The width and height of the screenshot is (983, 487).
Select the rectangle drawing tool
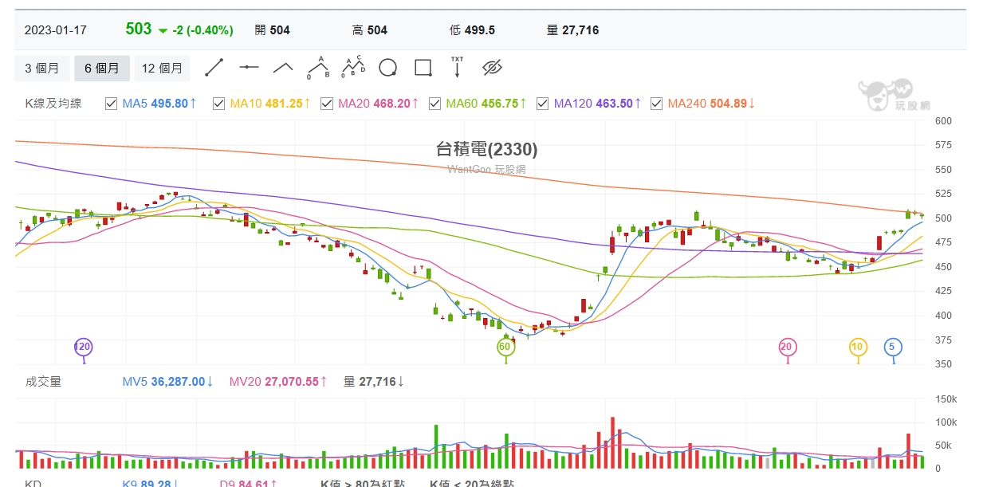pyautogui.click(x=423, y=68)
